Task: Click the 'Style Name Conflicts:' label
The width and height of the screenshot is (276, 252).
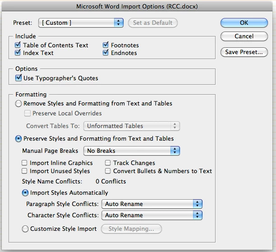Action: coord(52,181)
